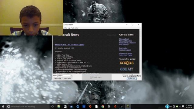This screenshot has width=194, height=109.
Task: Open the Minecraft.net official link
Action: (124, 39)
